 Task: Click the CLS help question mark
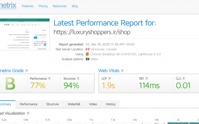[x=183, y=78]
